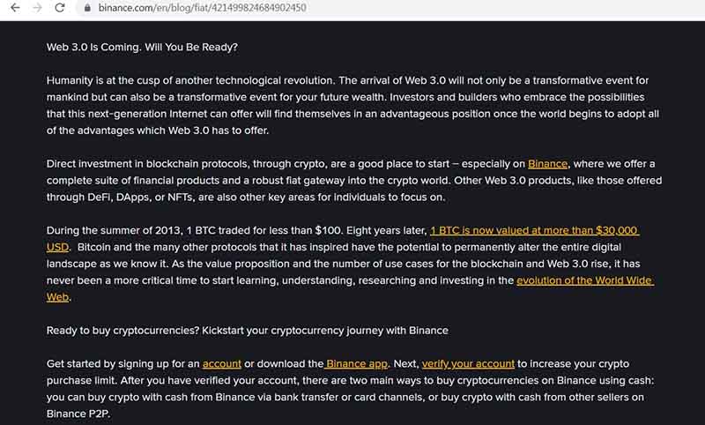
Task: Open site info via padlock icon
Action: 86,8
